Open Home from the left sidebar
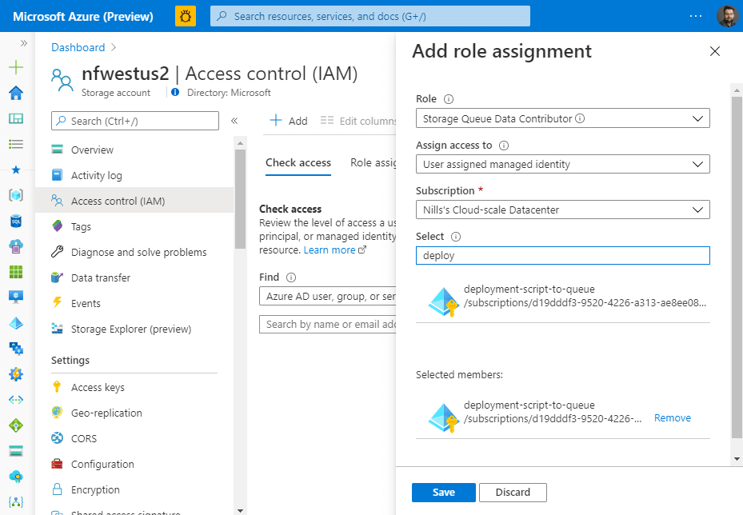 16,93
